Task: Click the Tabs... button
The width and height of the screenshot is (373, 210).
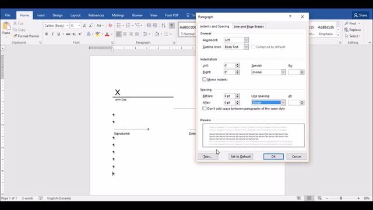Action: pyautogui.click(x=207, y=156)
